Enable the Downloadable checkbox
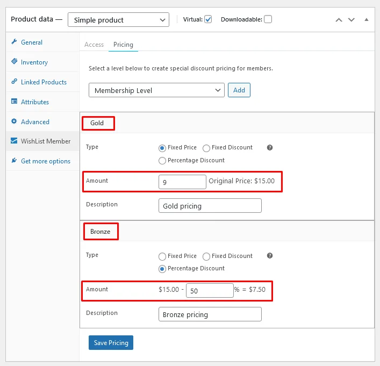This screenshot has width=380, height=366. (268, 19)
